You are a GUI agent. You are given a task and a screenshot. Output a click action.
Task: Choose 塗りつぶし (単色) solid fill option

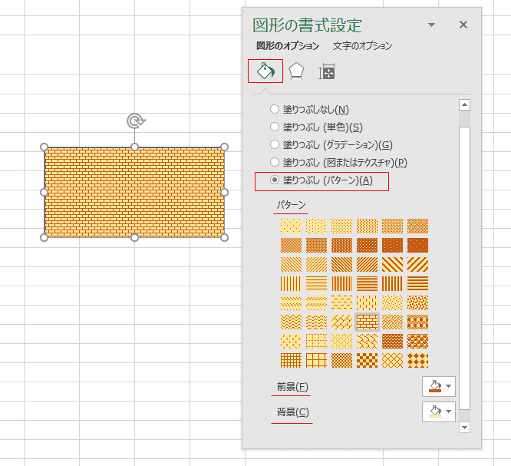275,127
